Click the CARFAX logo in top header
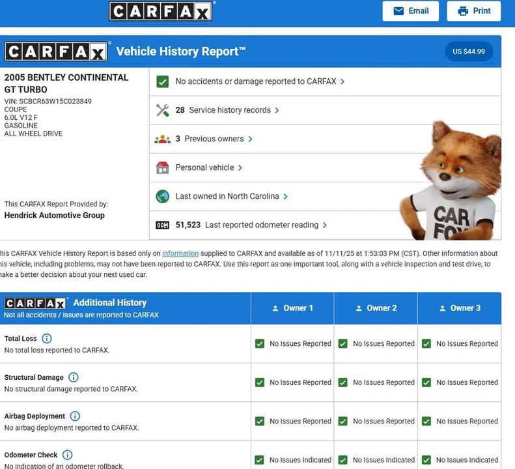The height and width of the screenshot is (469, 515). pos(160,11)
